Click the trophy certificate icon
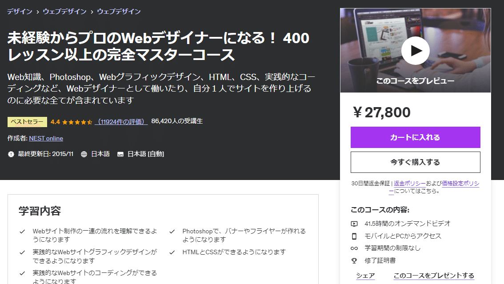 (354, 260)
